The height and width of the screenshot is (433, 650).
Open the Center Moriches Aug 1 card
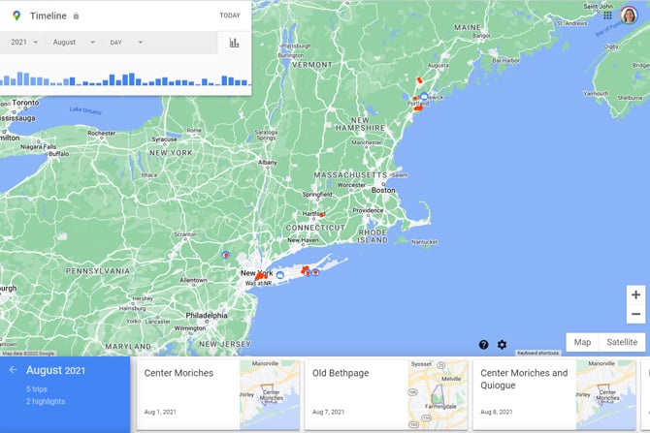218,394
